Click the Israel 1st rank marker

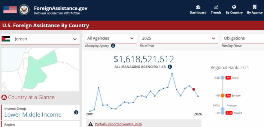pos(223,77)
